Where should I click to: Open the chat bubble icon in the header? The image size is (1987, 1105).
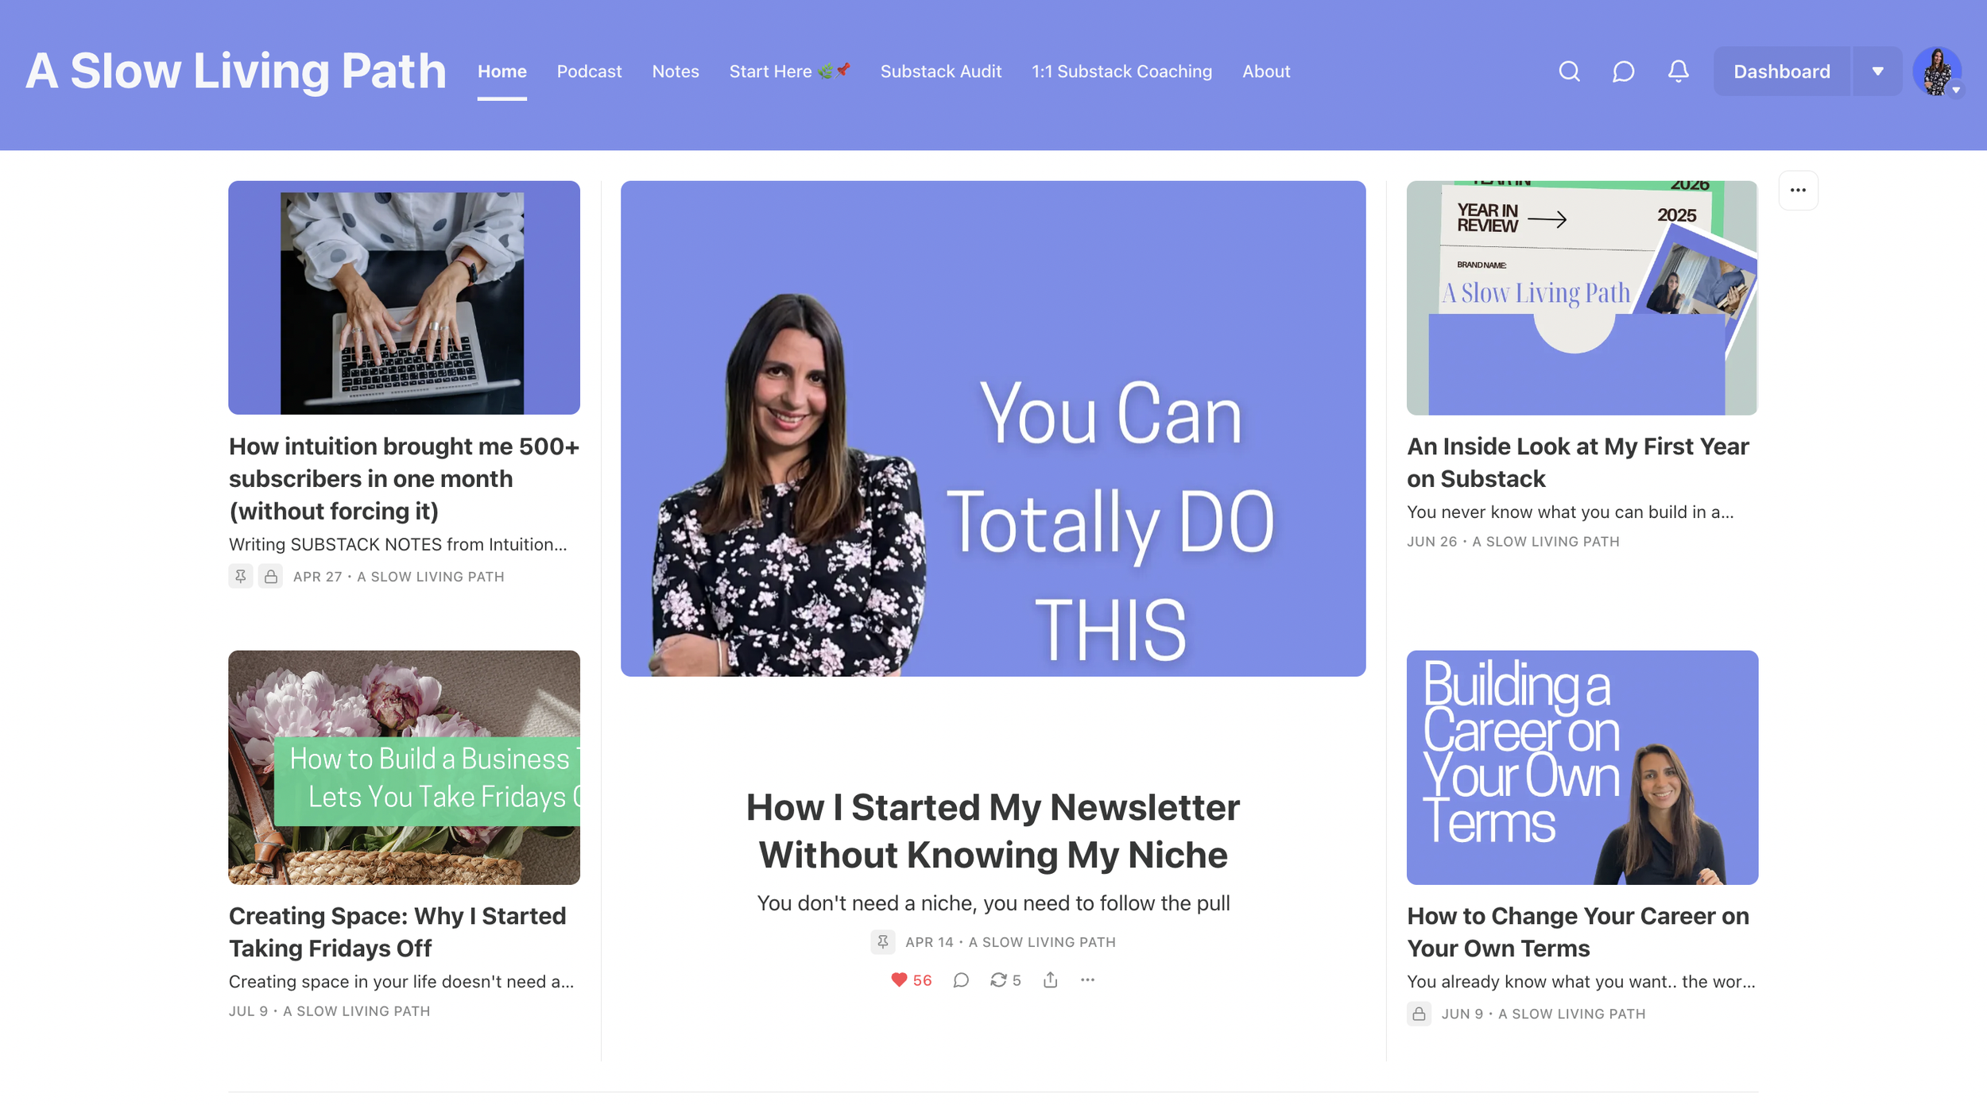1623,71
